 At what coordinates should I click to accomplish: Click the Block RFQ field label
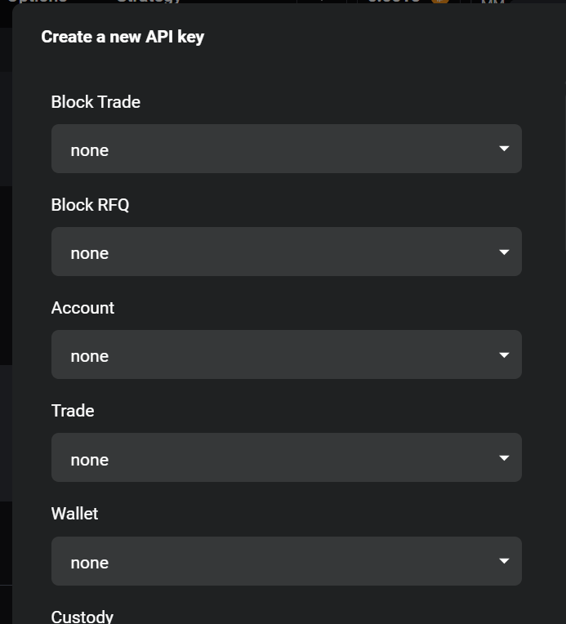90,205
